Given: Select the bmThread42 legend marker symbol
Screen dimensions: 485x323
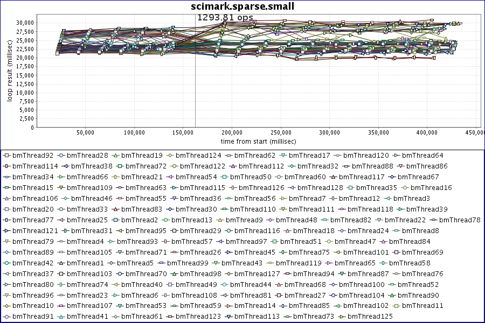Looking at the screenshot, I should [x=6, y=263].
